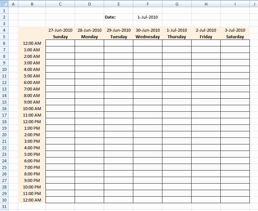Click the 10:00 AM time label
The width and height of the screenshot is (258, 211).
tap(32, 108)
